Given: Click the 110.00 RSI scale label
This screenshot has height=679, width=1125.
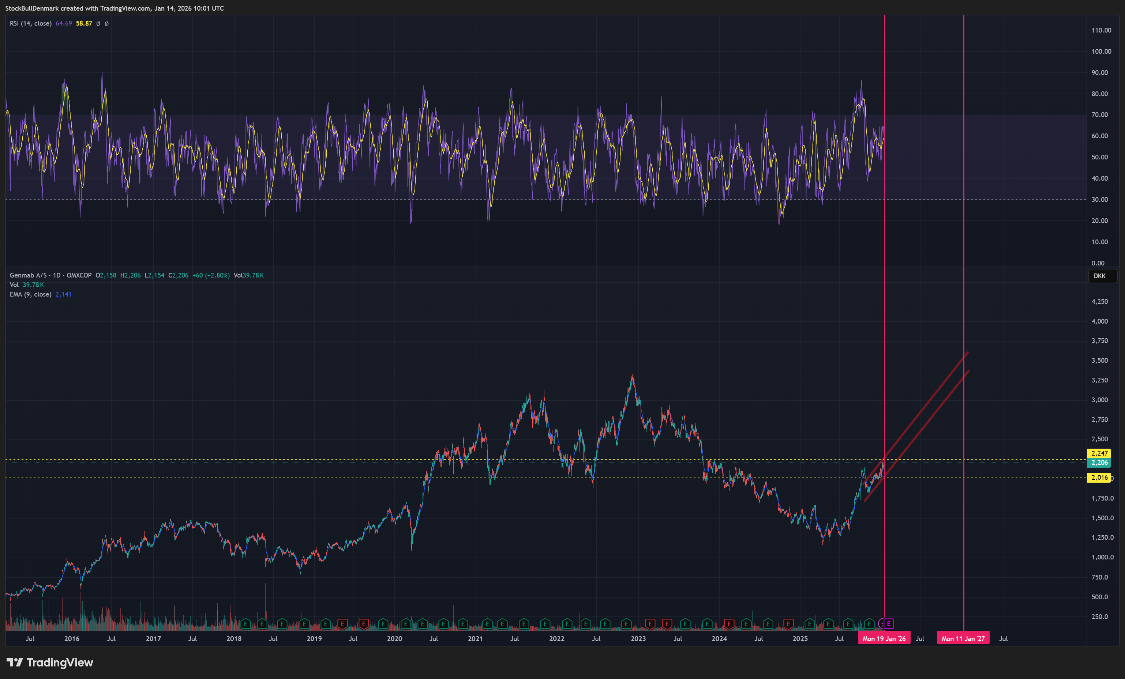Looking at the screenshot, I should (x=1101, y=30).
